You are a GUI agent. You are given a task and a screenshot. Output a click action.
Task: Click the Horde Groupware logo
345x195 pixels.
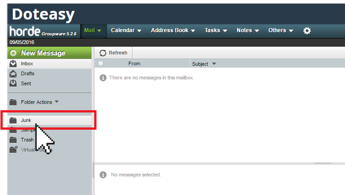[43, 31]
